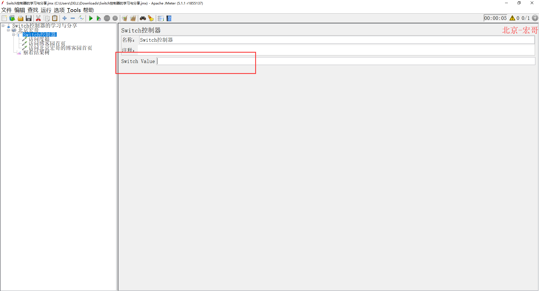539x291 pixels.
Task: Select the 北京宏哥 thread group
Action: [x=28, y=30]
